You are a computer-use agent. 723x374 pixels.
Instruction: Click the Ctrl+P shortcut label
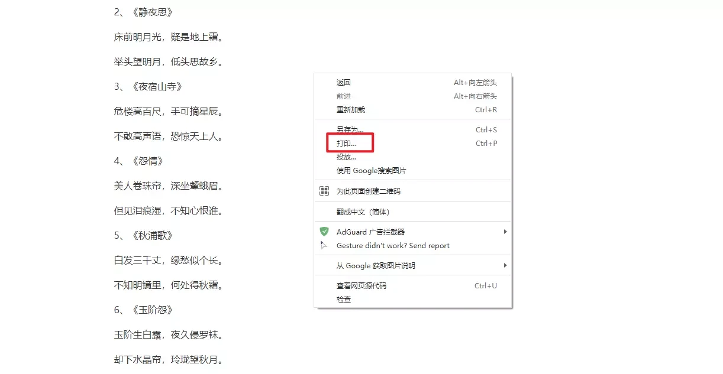click(486, 144)
